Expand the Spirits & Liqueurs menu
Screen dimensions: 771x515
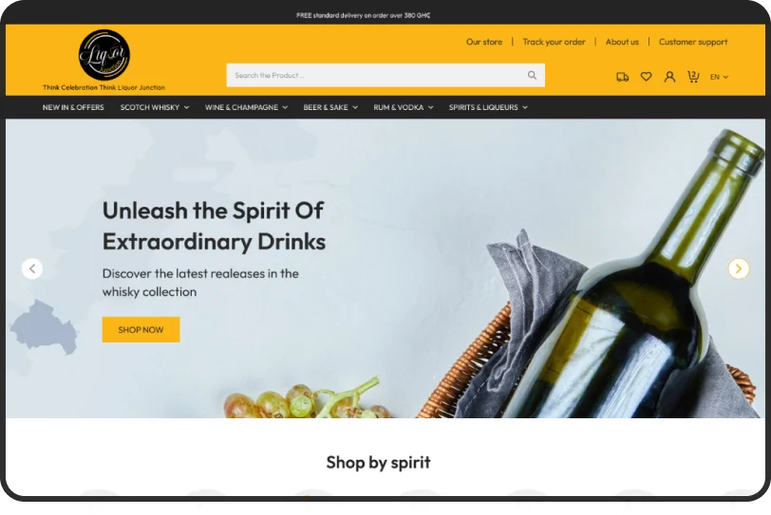click(488, 107)
